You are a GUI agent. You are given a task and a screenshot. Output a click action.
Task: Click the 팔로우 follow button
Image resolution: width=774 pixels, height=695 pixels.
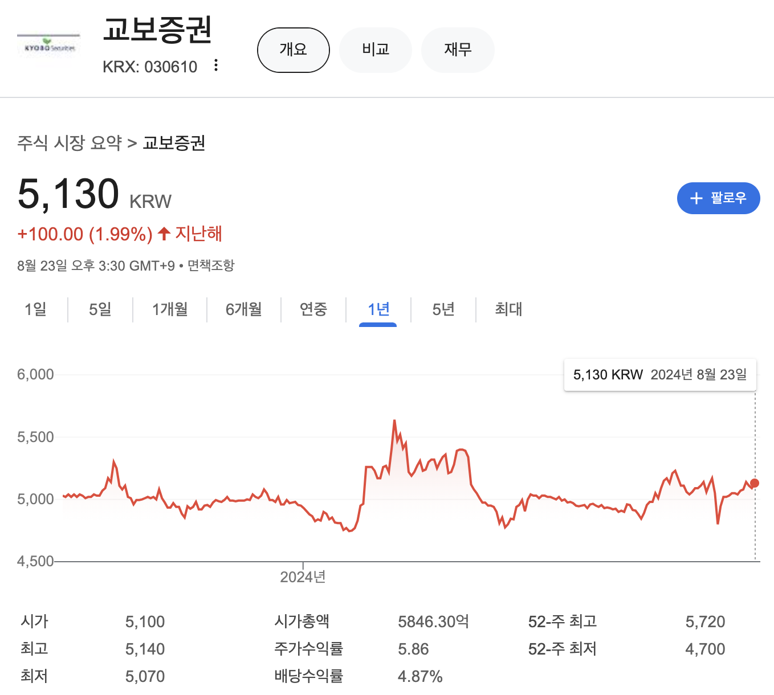pos(718,198)
